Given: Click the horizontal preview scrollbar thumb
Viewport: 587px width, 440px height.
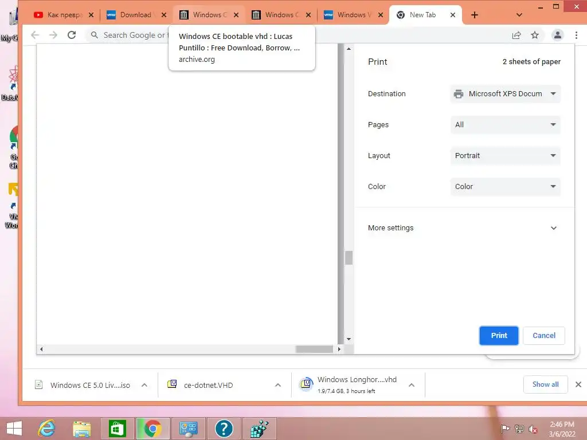Looking at the screenshot, I should [314, 349].
